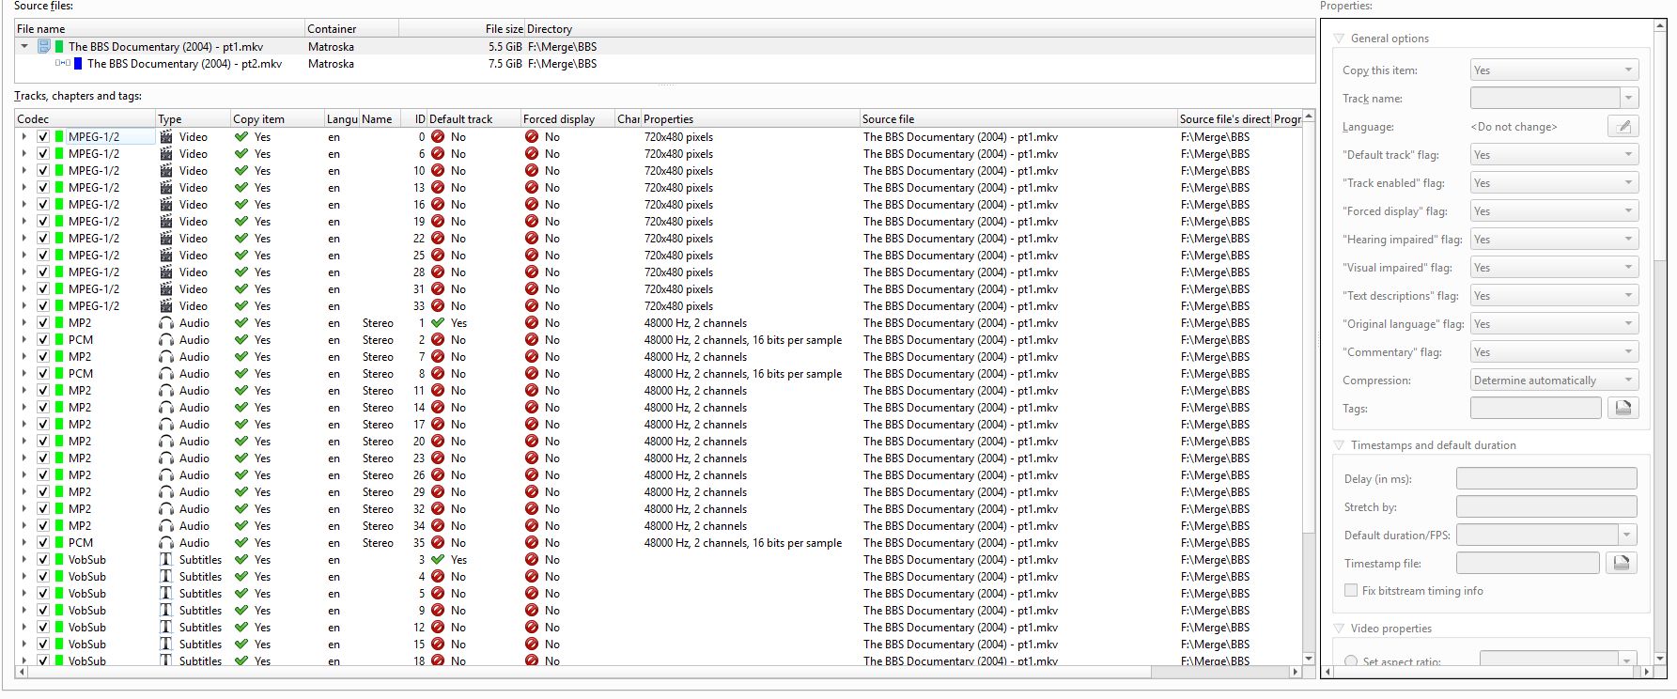The width and height of the screenshot is (1677, 699).
Task: Enable Fix bitstream timing info checkbox
Action: (x=1351, y=591)
